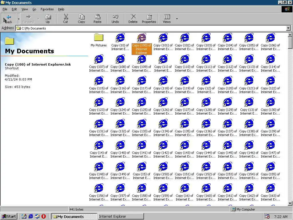
Task: Select Copy (155) of Internet Explorer shortcut
Action: point(270,171)
